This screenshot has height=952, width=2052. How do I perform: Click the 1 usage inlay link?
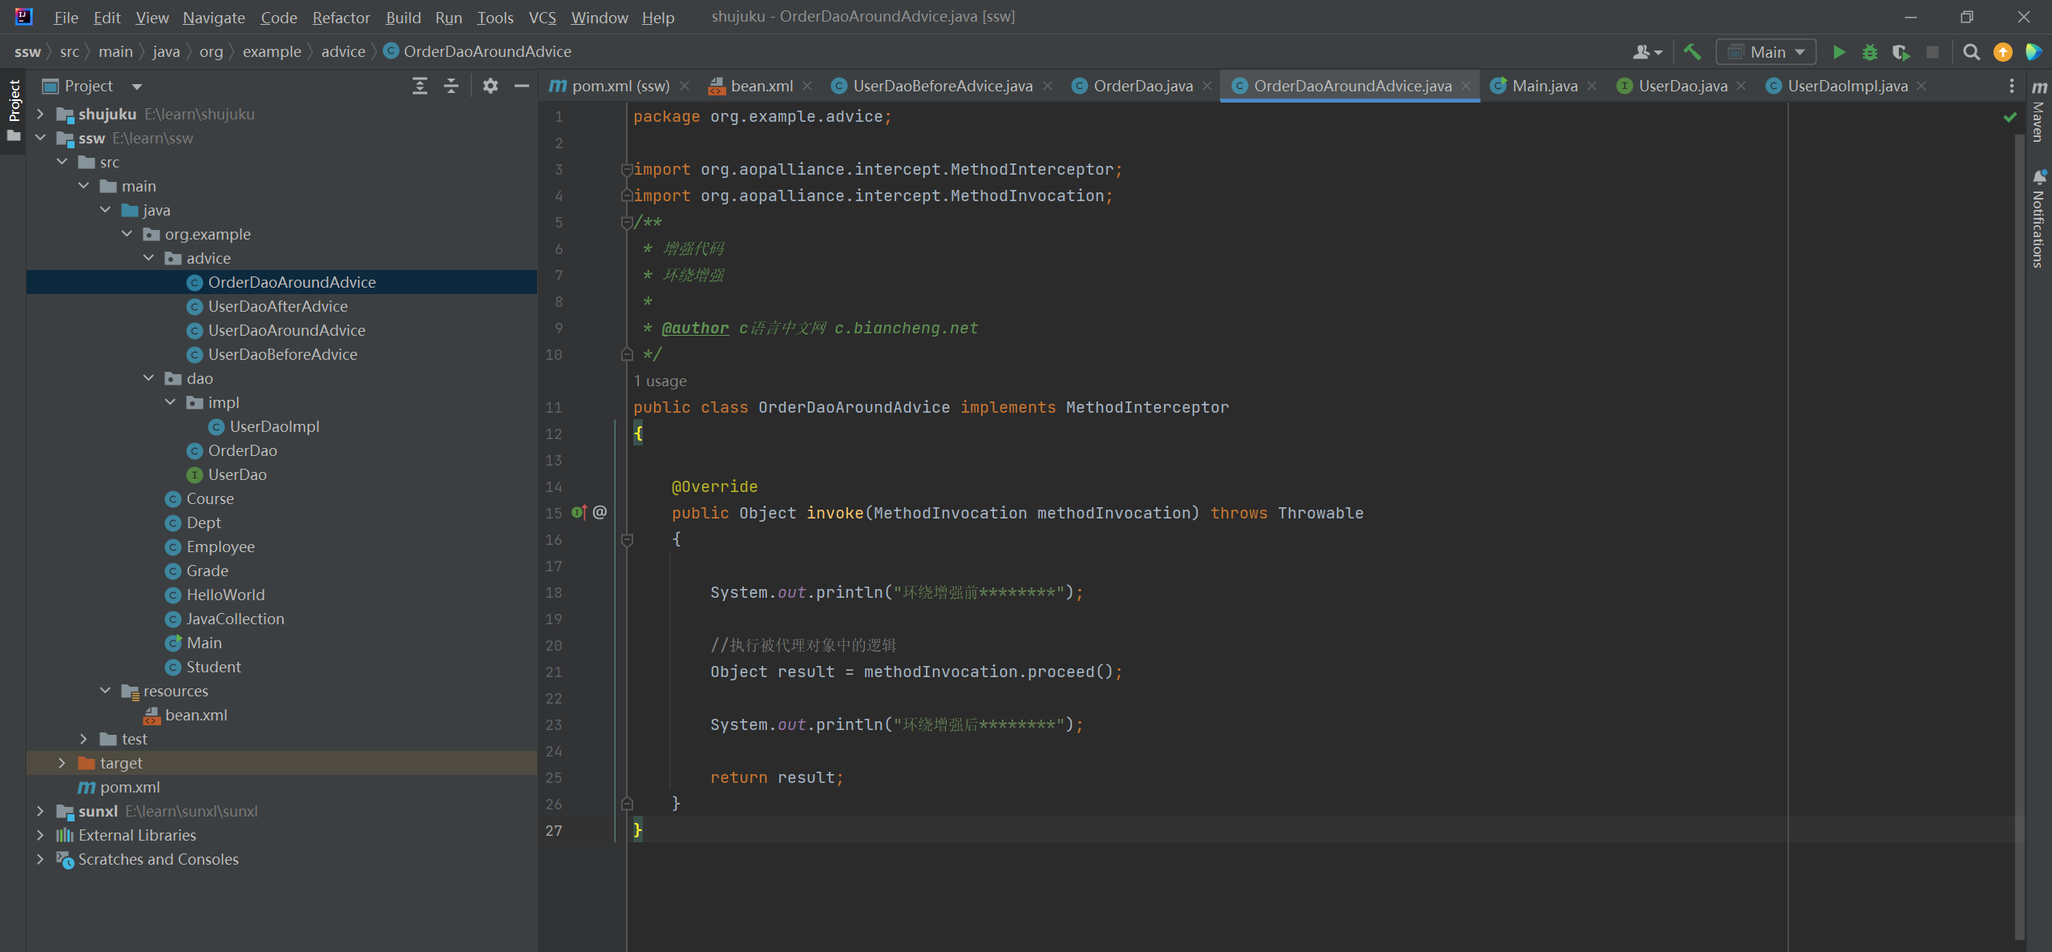pos(660,381)
